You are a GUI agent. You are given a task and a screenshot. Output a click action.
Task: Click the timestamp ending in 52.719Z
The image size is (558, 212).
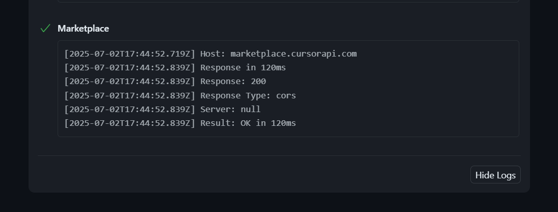pyautogui.click(x=130, y=54)
